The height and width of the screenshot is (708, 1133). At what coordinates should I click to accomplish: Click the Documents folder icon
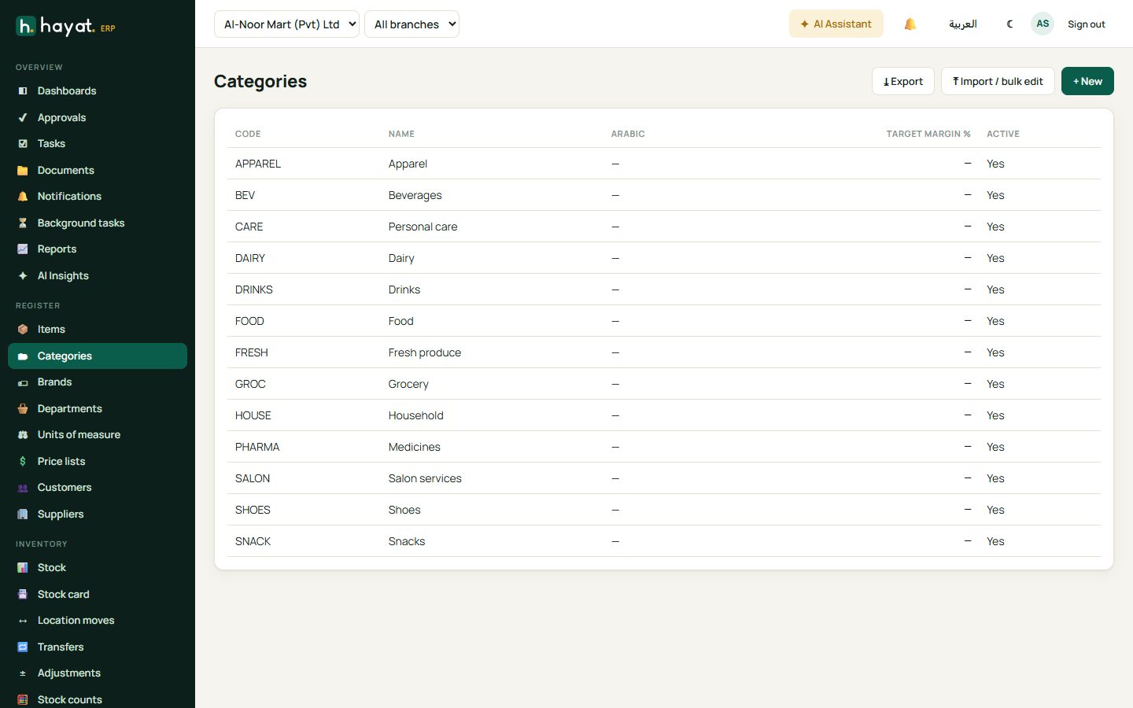tap(23, 171)
